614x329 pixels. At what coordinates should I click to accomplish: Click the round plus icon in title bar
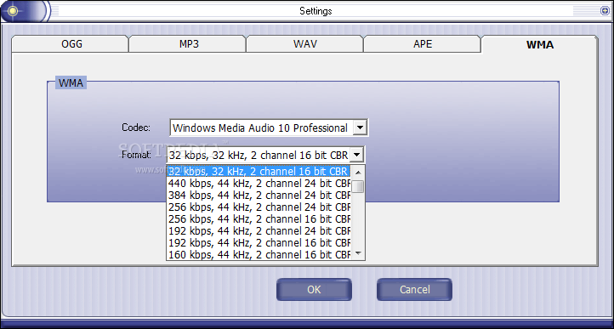coord(605,11)
